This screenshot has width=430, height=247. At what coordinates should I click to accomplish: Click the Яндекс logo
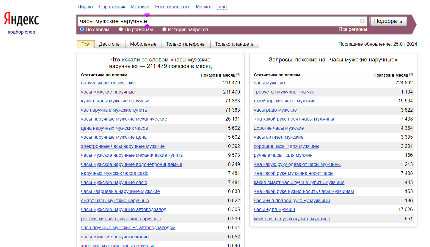[21, 19]
